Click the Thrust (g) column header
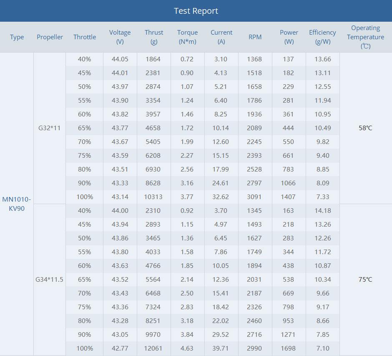This screenshot has width=392, height=356. tap(154, 37)
